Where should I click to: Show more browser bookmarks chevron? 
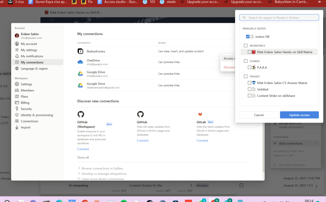pyautogui.click(x=319, y=2)
